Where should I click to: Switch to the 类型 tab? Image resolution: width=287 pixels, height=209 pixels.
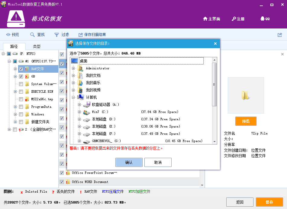click(37, 46)
